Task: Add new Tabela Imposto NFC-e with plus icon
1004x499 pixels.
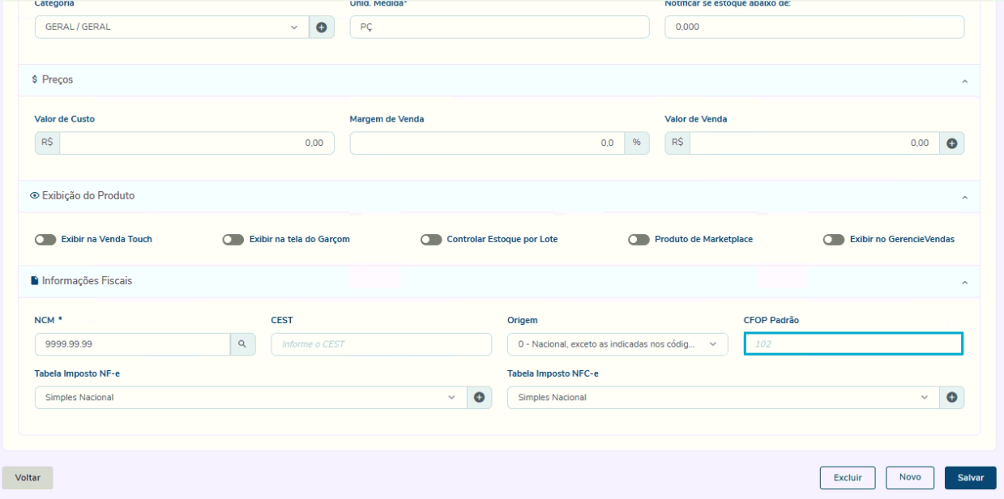Action: [952, 398]
